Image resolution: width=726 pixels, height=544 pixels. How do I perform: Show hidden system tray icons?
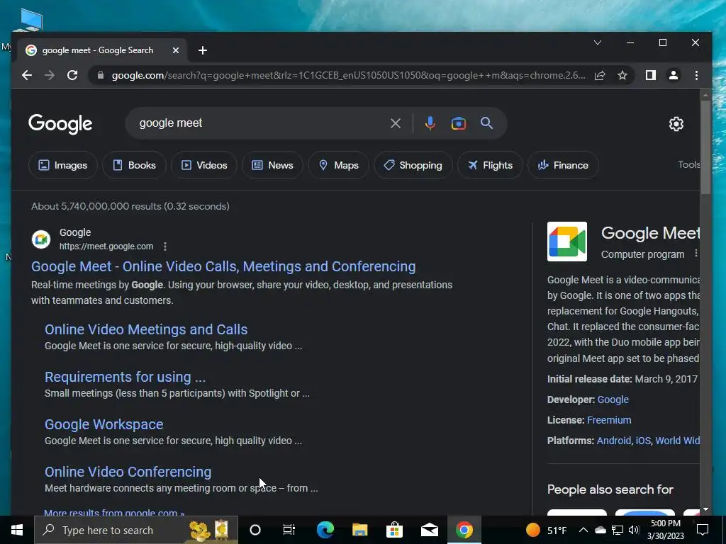583,530
